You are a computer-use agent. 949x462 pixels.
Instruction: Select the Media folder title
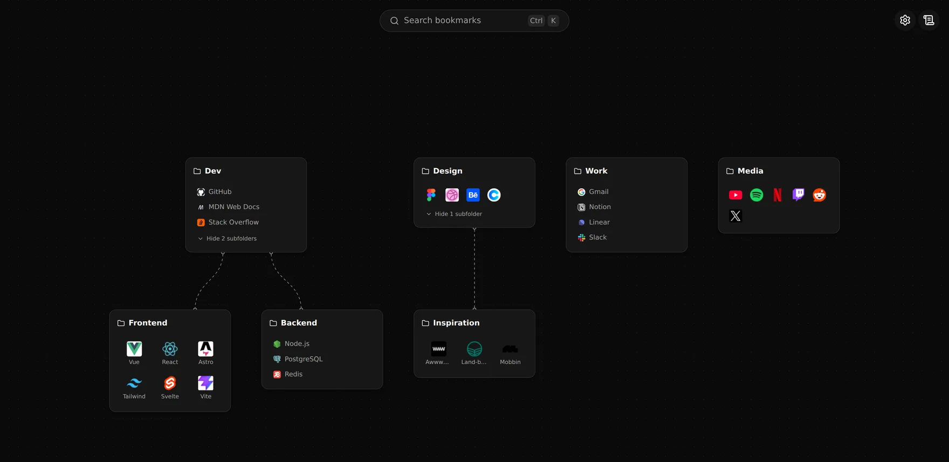click(x=750, y=171)
